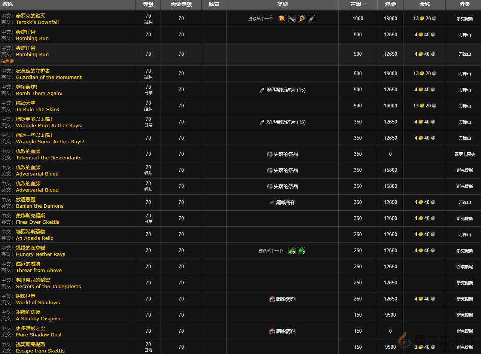Click 泰罗卡森林 category link
The height and width of the screenshot is (354, 481).
point(465,154)
